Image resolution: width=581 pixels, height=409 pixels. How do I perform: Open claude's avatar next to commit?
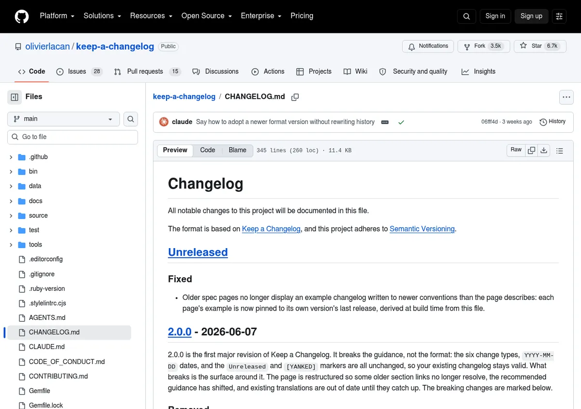pos(164,122)
